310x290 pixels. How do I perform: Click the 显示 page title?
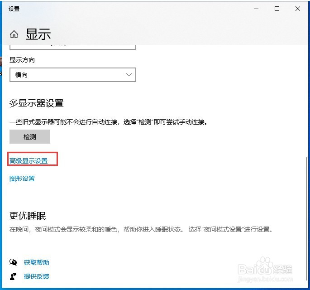tap(38, 34)
